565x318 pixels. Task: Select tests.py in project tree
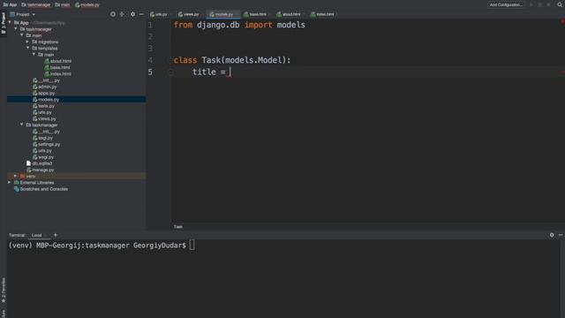click(x=46, y=106)
